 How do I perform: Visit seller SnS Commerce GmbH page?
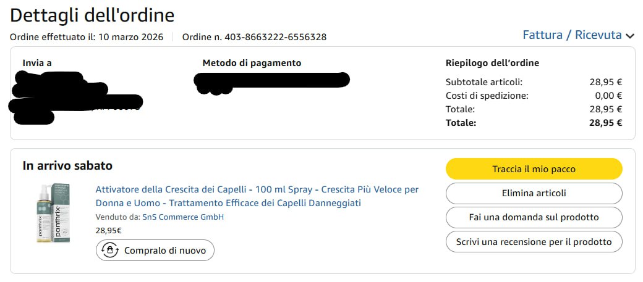(183, 217)
